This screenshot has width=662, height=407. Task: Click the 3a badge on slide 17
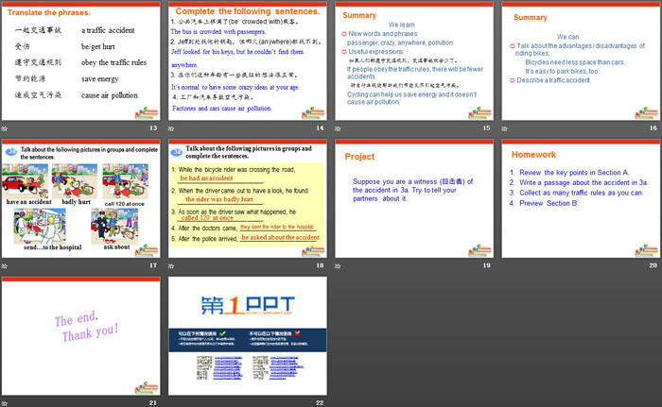[x=9, y=150]
